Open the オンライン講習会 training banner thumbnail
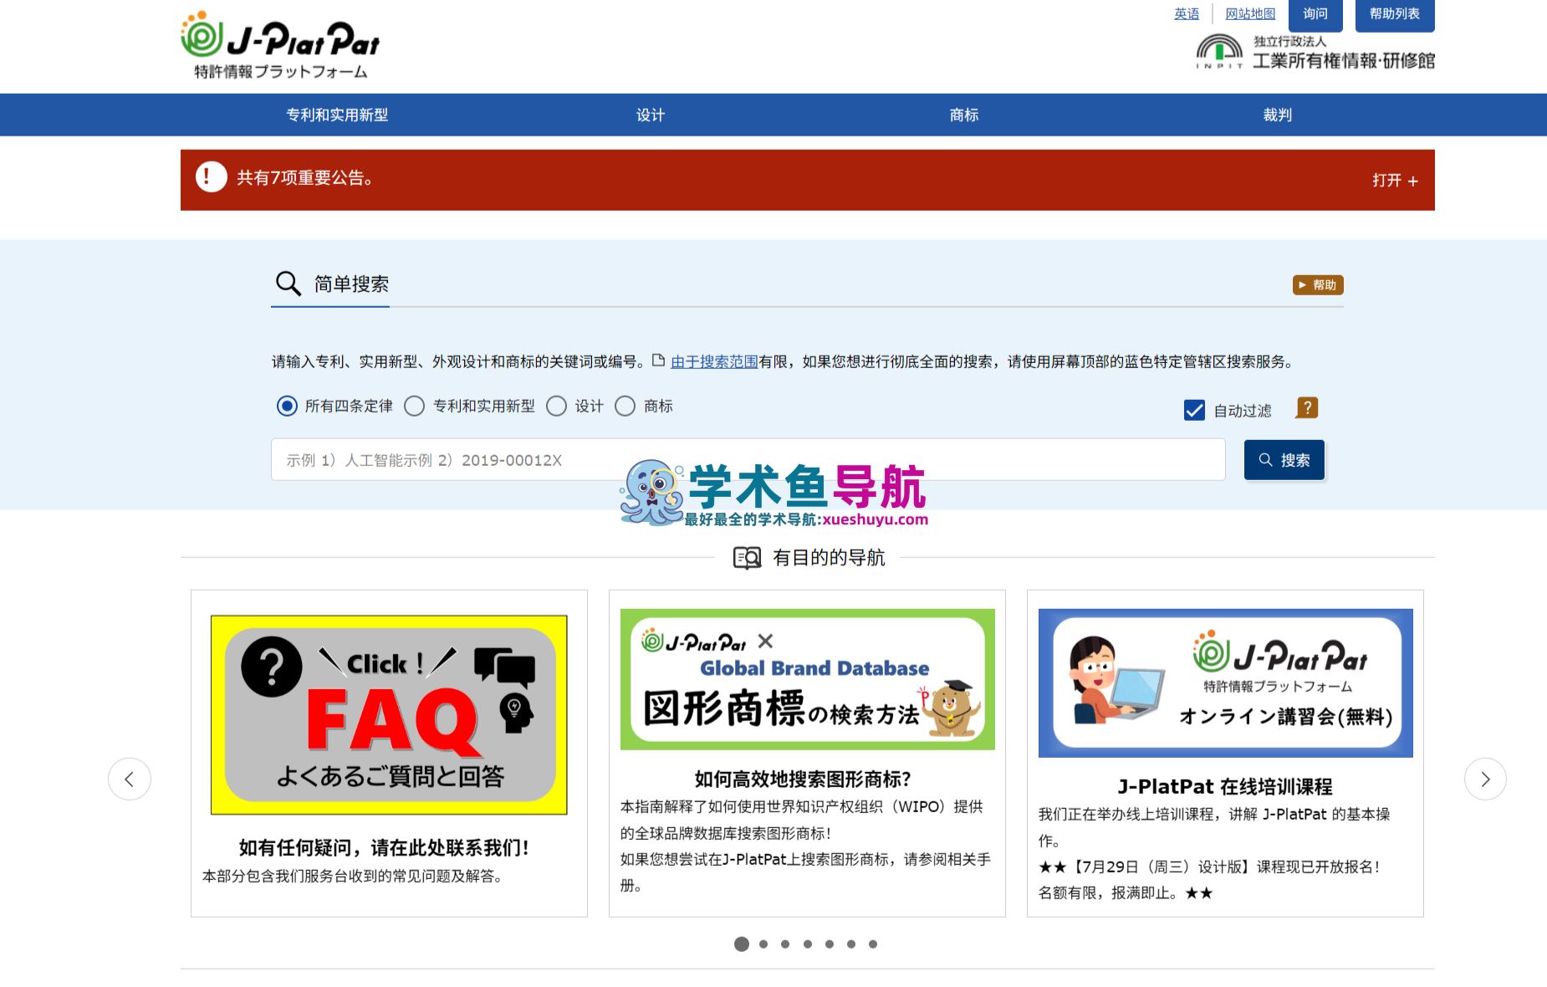This screenshot has width=1547, height=987. coord(1226,683)
